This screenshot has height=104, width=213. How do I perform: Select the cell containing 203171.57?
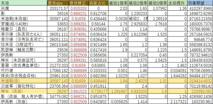click(58, 8)
